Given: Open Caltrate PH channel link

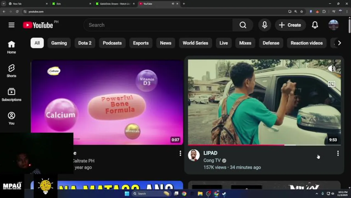Looking at the screenshot, I should coord(83,161).
